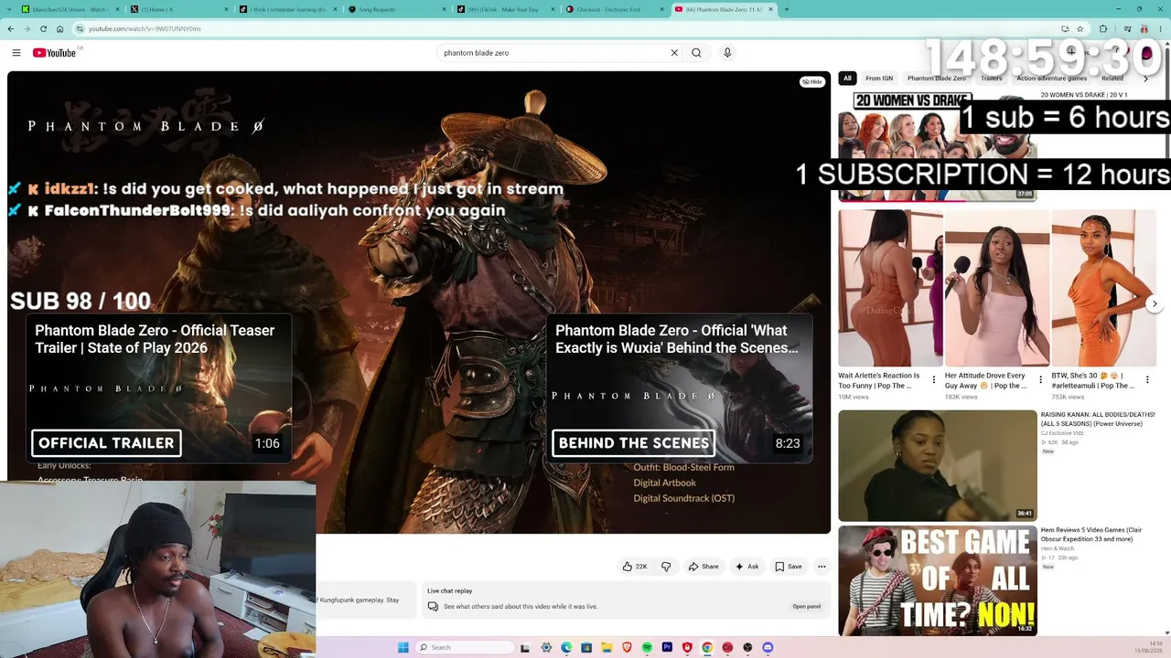The height and width of the screenshot is (658, 1171).
Task: Launch Spotify from the taskbar
Action: click(x=647, y=647)
